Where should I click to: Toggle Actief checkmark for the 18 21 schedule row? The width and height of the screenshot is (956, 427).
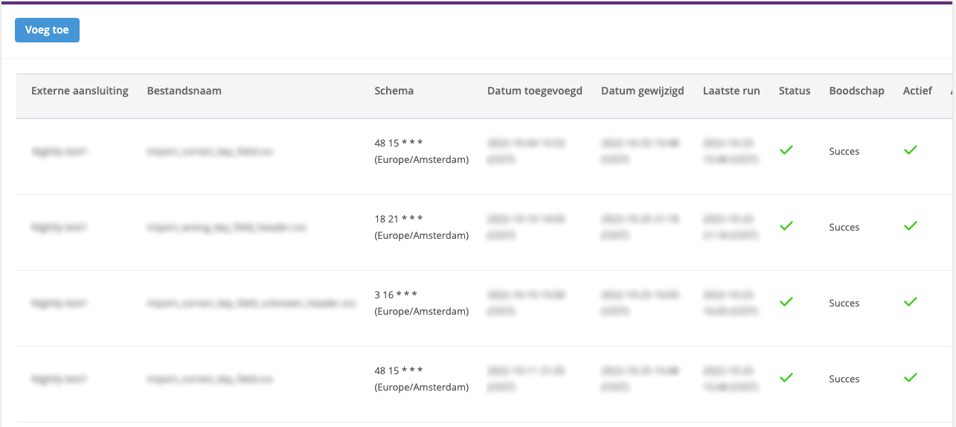coord(911,226)
